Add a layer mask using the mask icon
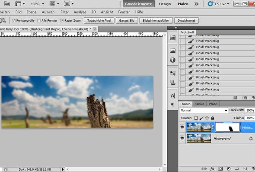This screenshot has width=255, height=172. click(x=220, y=169)
